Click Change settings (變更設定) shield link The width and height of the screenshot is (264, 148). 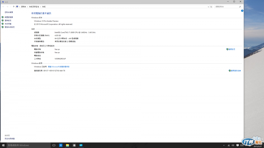(232, 49)
